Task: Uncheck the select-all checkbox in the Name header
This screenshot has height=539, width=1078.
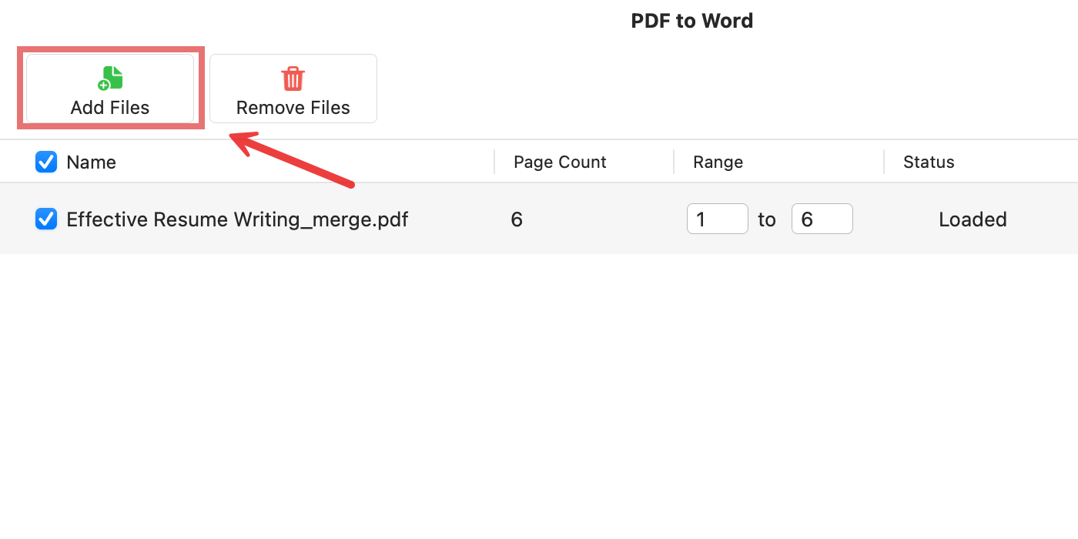Action: point(45,162)
